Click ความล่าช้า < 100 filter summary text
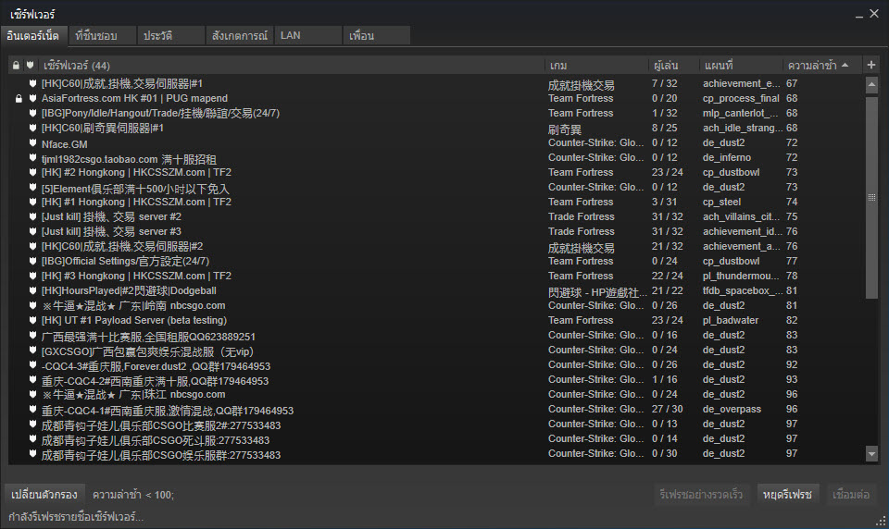Viewport: 889px width, 529px height. pos(133,495)
